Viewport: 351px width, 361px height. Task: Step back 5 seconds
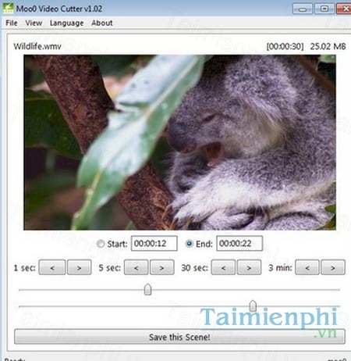(136, 267)
